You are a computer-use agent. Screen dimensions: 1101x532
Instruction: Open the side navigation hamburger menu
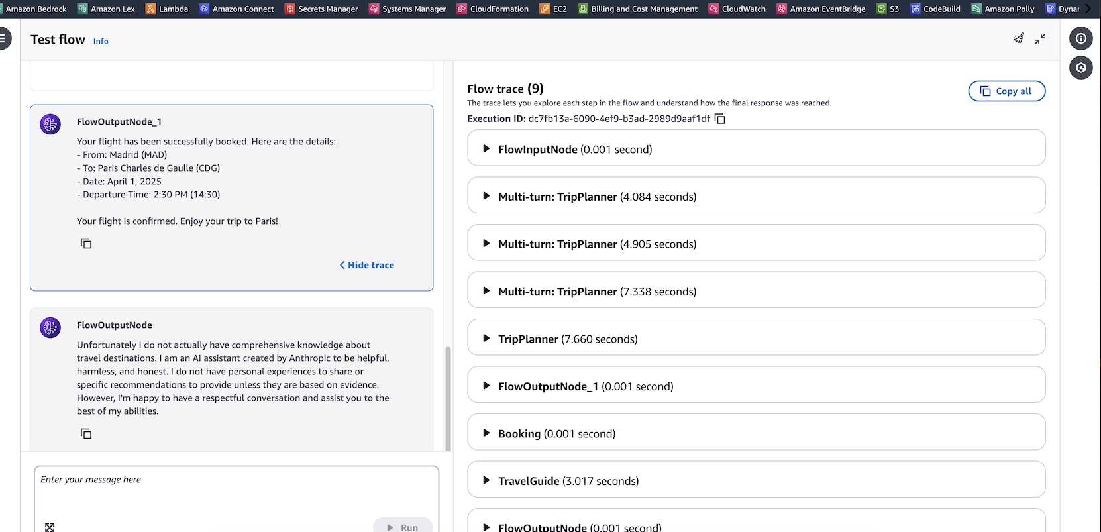(x=3, y=38)
